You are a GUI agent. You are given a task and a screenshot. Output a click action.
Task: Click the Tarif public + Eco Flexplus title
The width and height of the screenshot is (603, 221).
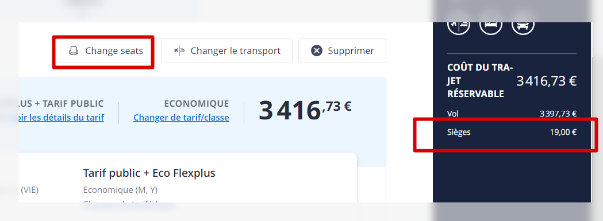click(x=149, y=173)
